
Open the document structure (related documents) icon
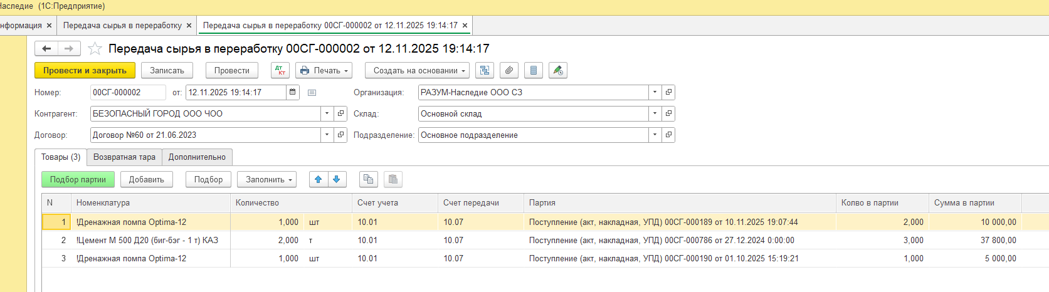[485, 71]
